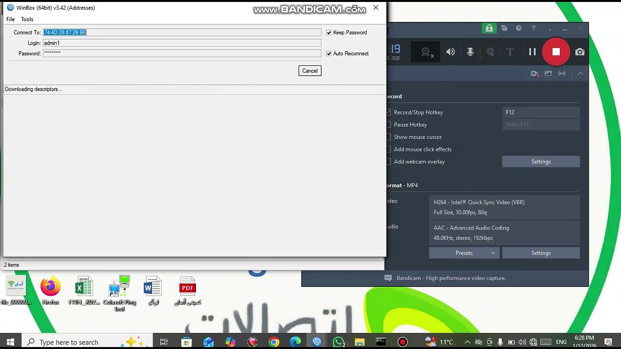This screenshot has height=349, width=621.
Task: Toggle Keep Password checkbox in WinBox
Action: tap(329, 32)
